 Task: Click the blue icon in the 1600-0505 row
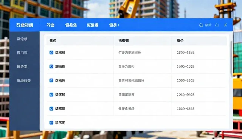tap(51, 66)
